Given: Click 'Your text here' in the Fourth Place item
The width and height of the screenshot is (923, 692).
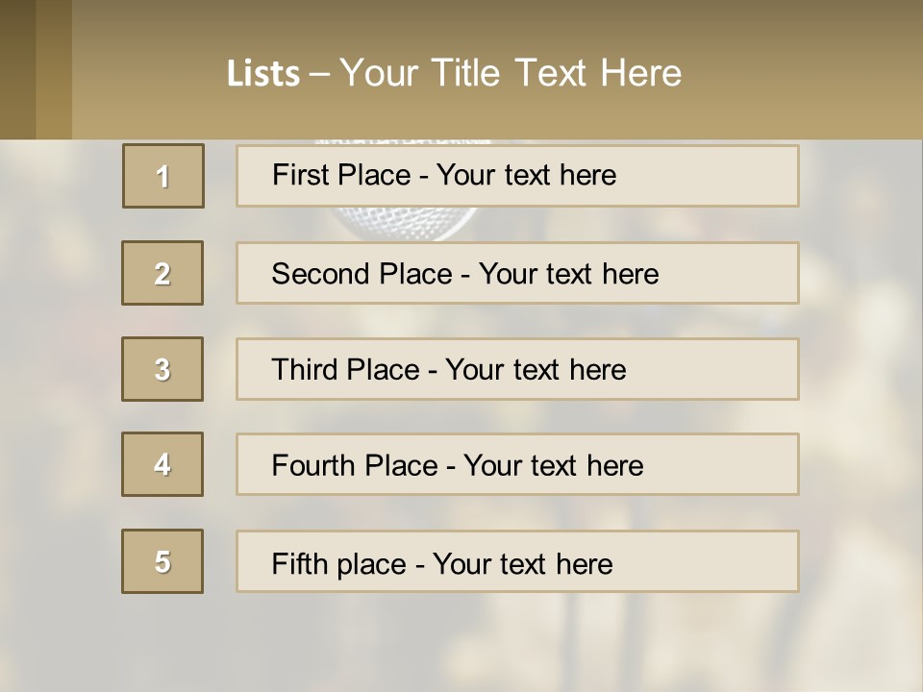Looking at the screenshot, I should 553,466.
